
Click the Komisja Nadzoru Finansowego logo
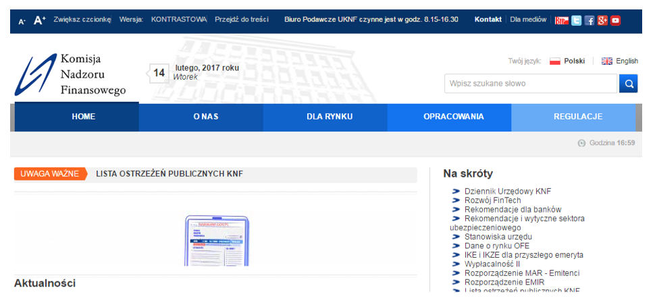(x=70, y=75)
